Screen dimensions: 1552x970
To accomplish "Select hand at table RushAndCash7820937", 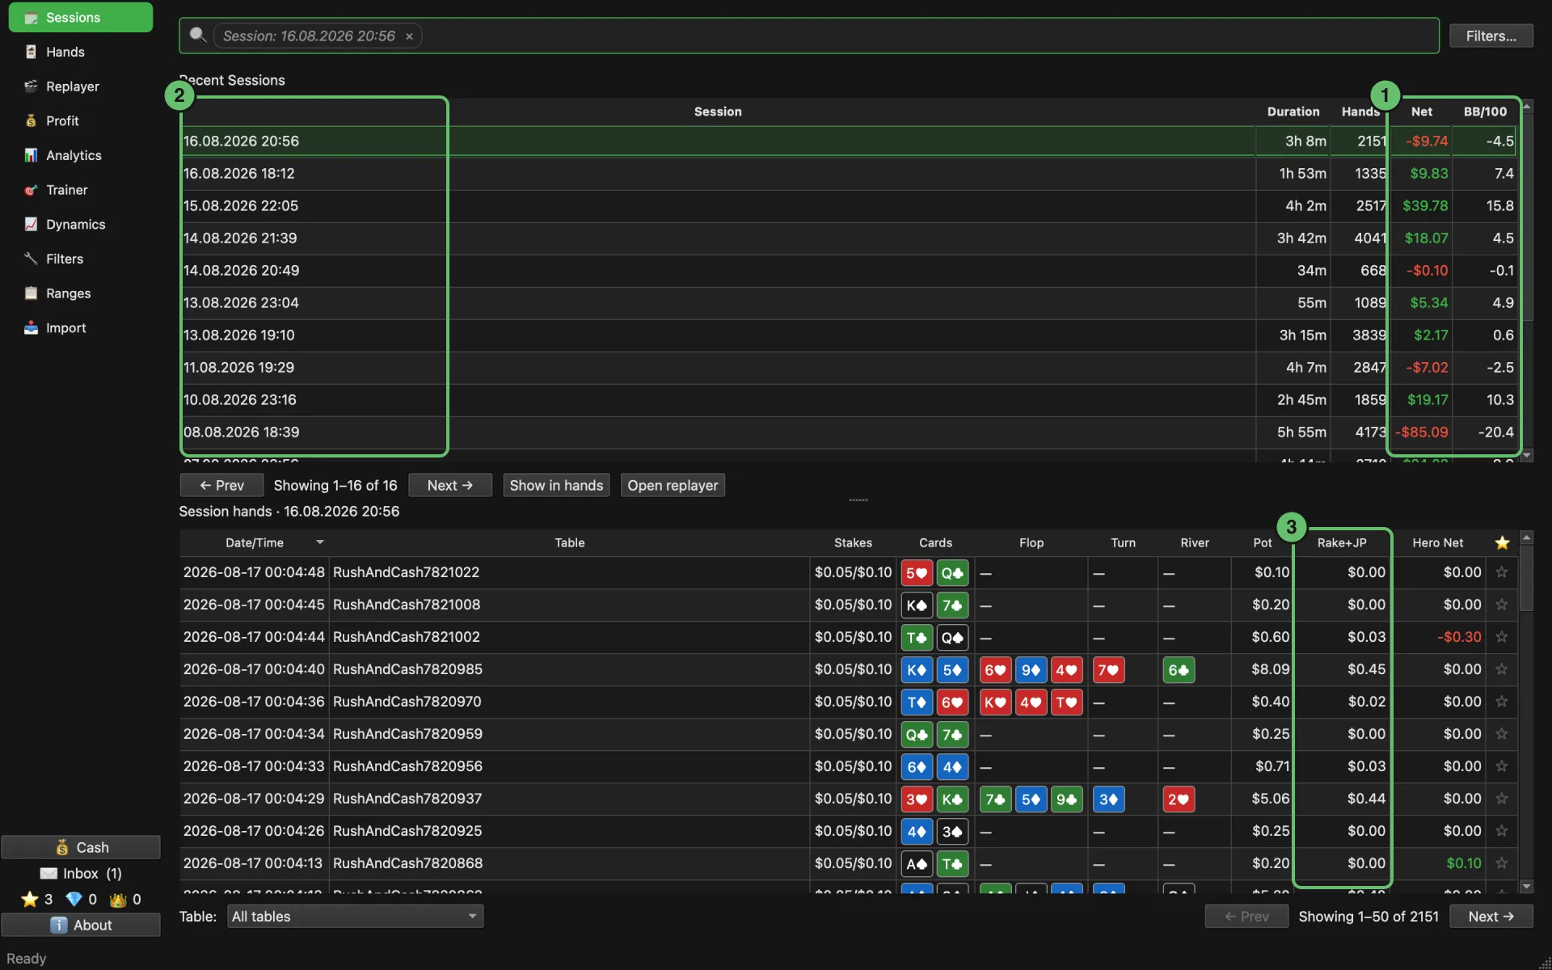I will (x=847, y=799).
